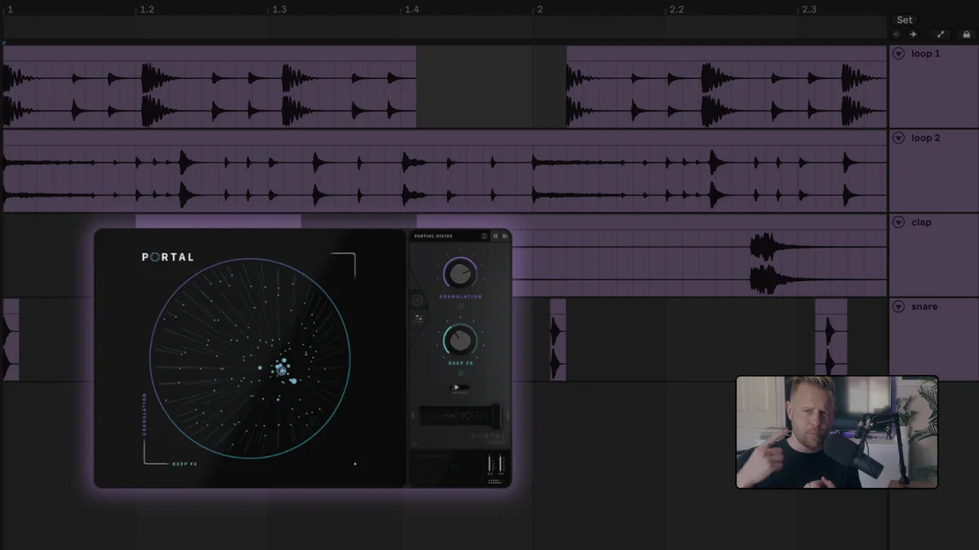Click the Granulation knob in Portal
This screenshot has width=979, height=550.
(460, 275)
